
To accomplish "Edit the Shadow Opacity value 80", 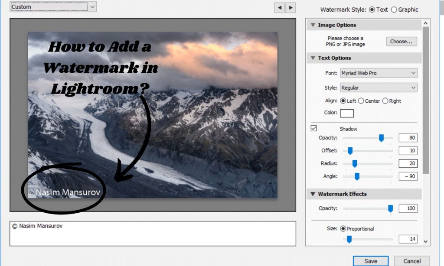I will (408, 138).
